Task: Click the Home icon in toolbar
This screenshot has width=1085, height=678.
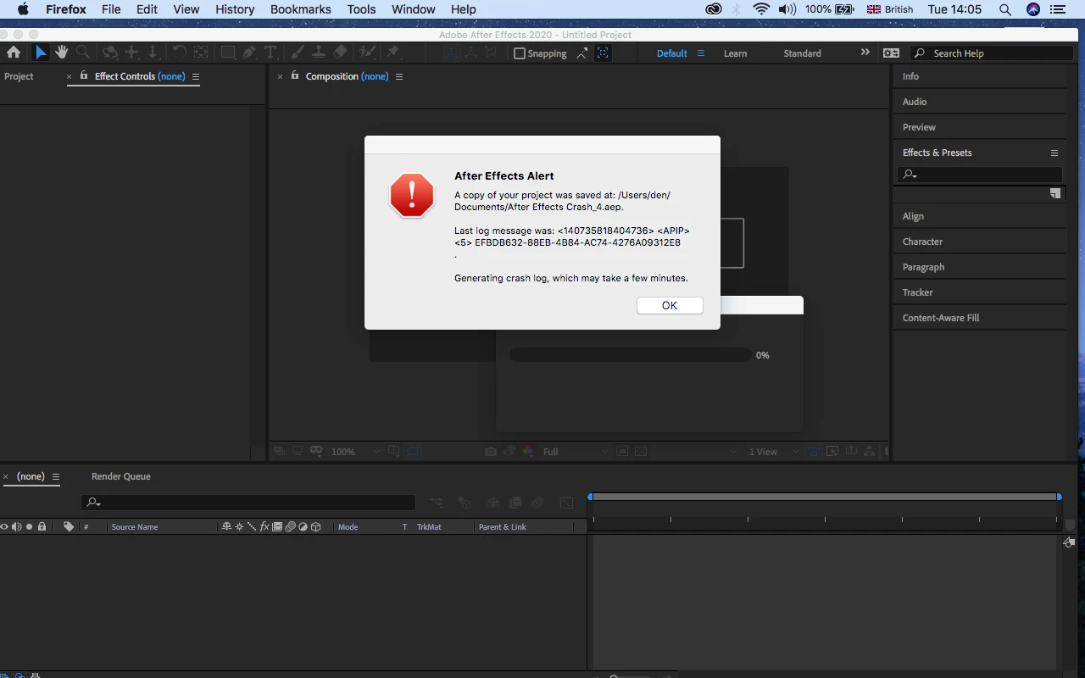Action: (14, 53)
